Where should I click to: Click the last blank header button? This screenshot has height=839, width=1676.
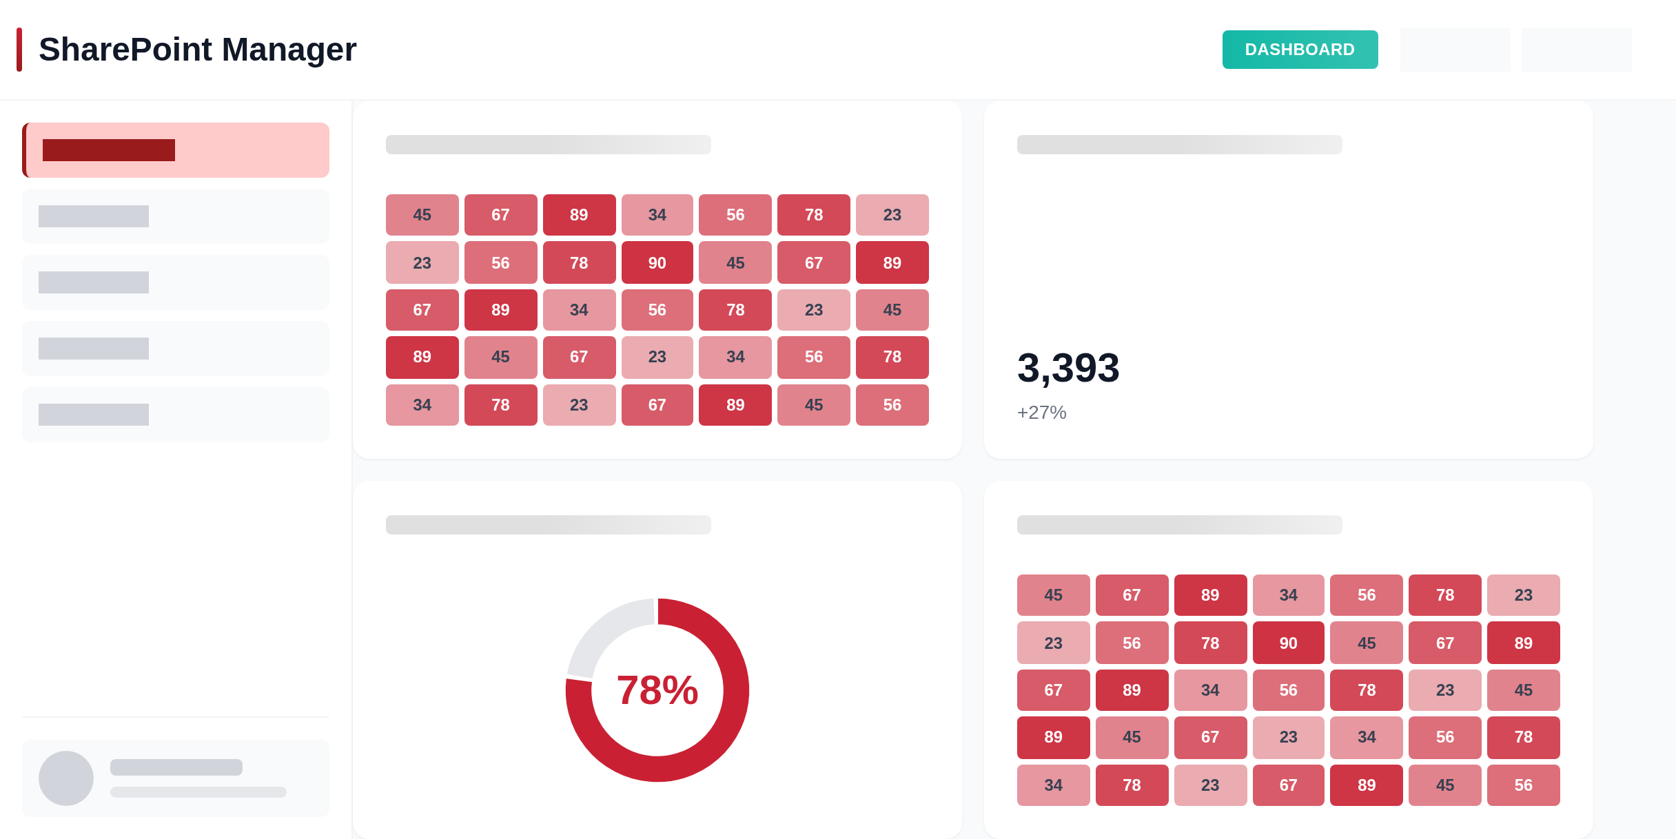[1576, 50]
